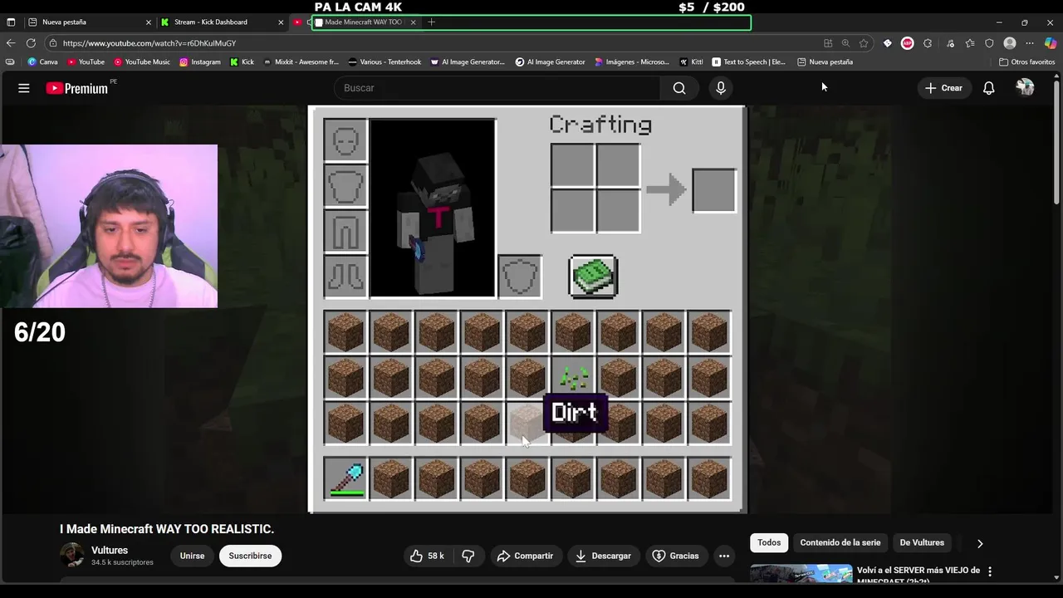Click the Crear button
The image size is (1063, 598).
coord(943,88)
